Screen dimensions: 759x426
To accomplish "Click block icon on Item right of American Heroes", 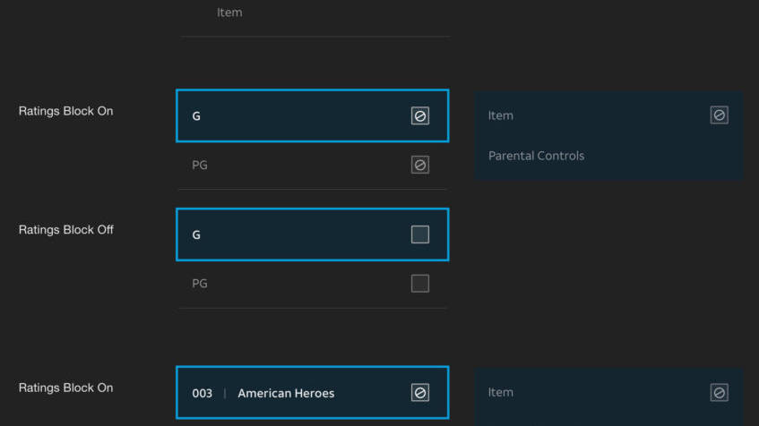I will (719, 393).
